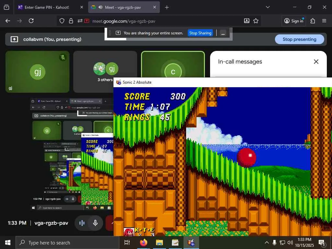Expand the list all tabs chevron

[268, 7]
